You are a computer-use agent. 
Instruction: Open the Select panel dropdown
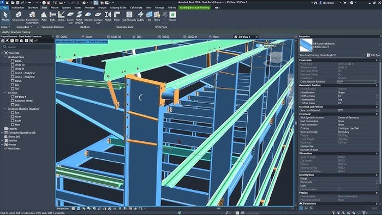[x=5, y=27]
